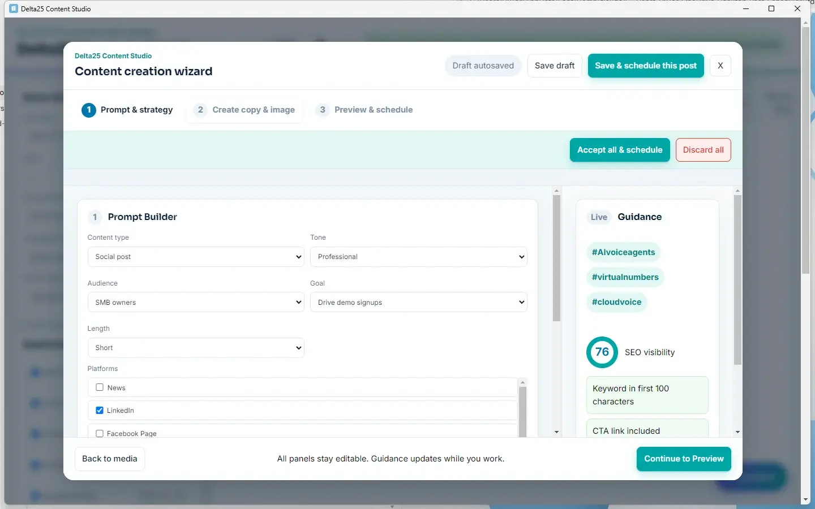
Task: Click the SEO visibility score circle showing 76
Action: pyautogui.click(x=602, y=352)
